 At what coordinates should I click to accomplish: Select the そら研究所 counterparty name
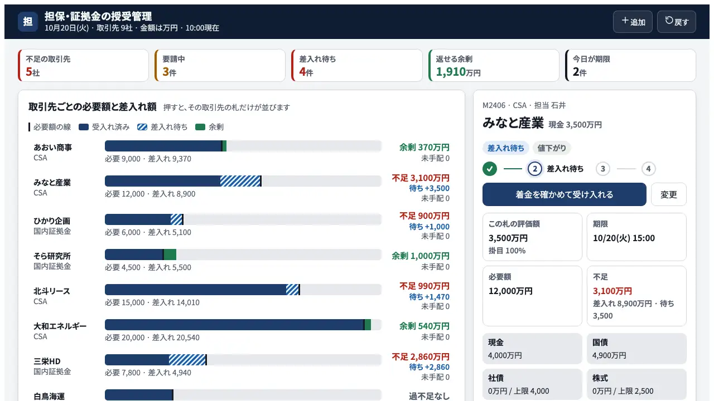pyautogui.click(x=52, y=256)
